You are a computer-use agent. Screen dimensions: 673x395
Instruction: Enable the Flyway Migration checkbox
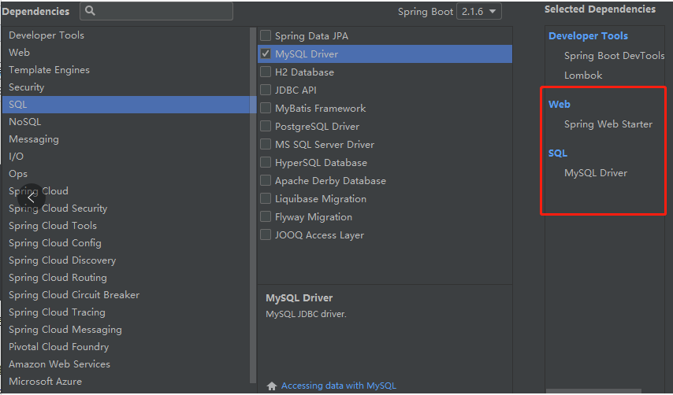coord(266,217)
